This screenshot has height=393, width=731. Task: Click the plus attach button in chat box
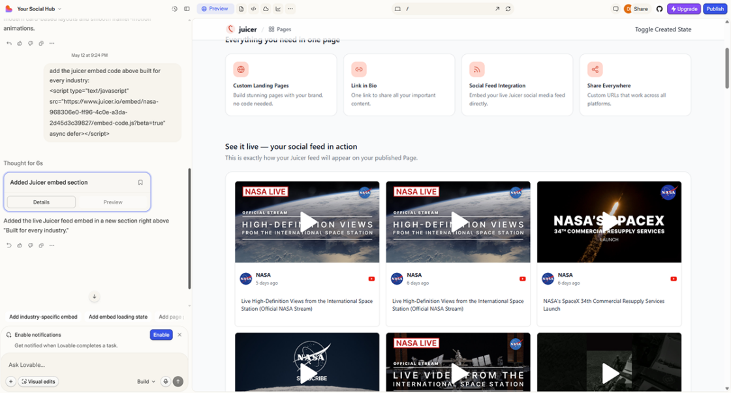tap(10, 381)
